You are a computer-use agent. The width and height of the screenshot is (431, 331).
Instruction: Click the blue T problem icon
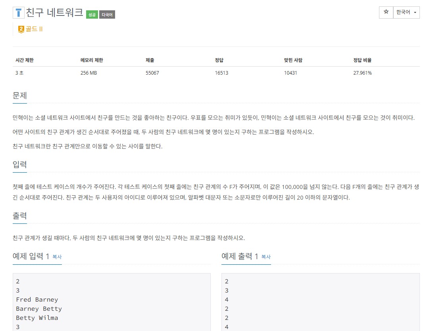click(x=19, y=13)
